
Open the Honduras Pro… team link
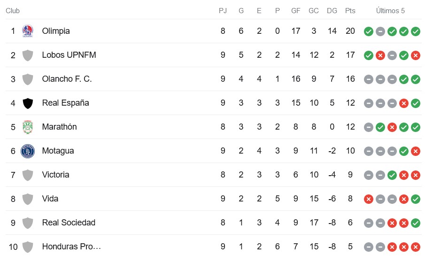pyautogui.click(x=71, y=247)
